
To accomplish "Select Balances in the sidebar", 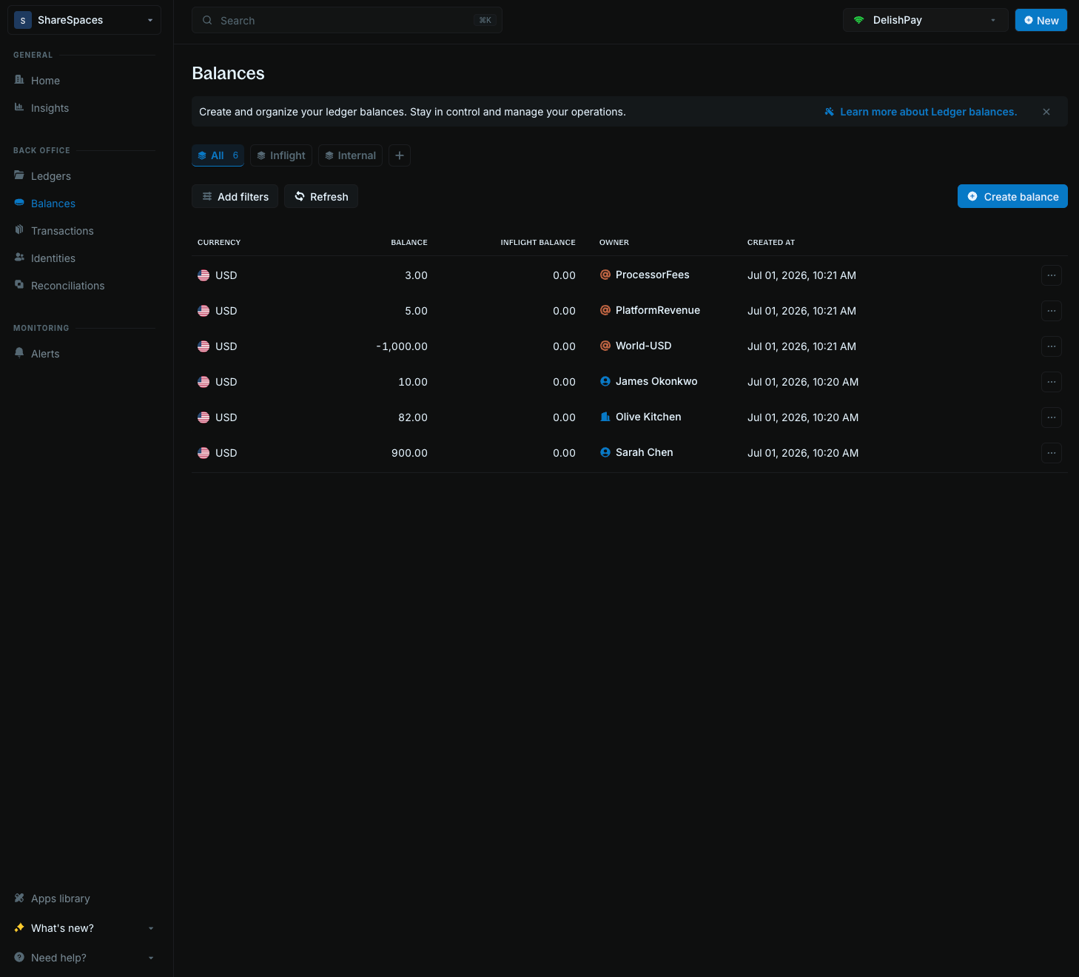I will click(x=53, y=204).
